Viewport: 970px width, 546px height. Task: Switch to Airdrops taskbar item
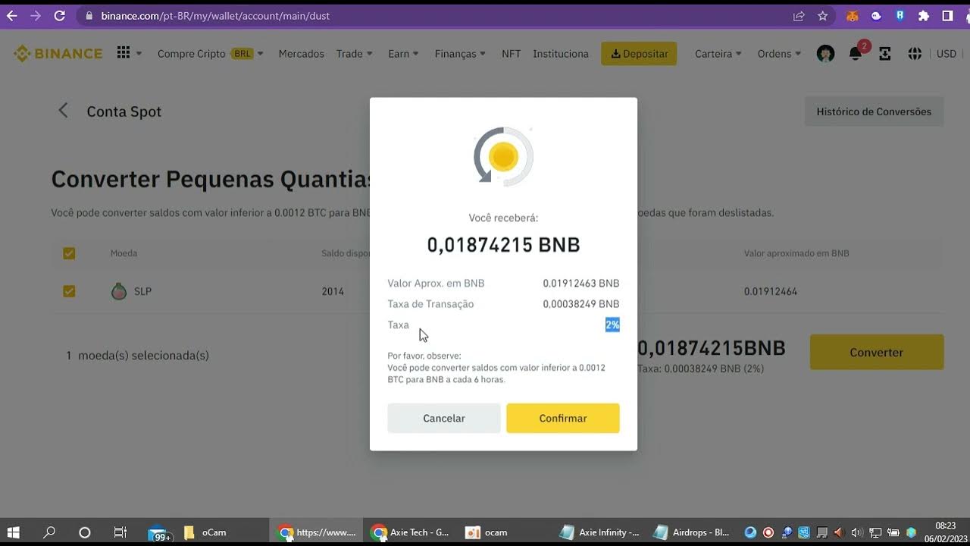click(691, 532)
